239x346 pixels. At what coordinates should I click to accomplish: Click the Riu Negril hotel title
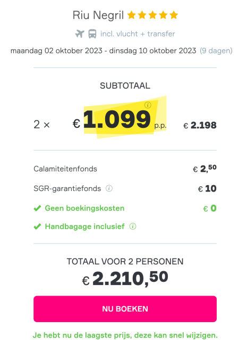tap(98, 15)
